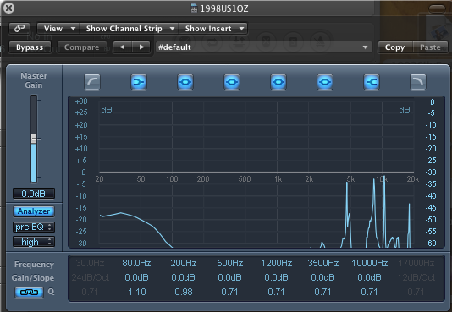
Task: Toggle the 500Hz parametric band icon
Action: (x=232, y=82)
